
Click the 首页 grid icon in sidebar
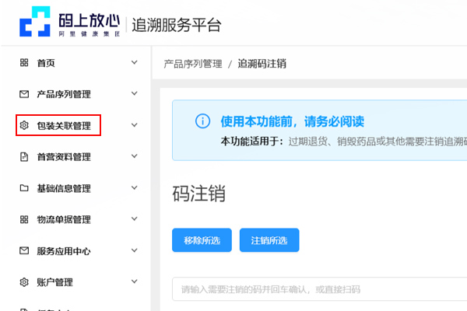pyautogui.click(x=23, y=63)
